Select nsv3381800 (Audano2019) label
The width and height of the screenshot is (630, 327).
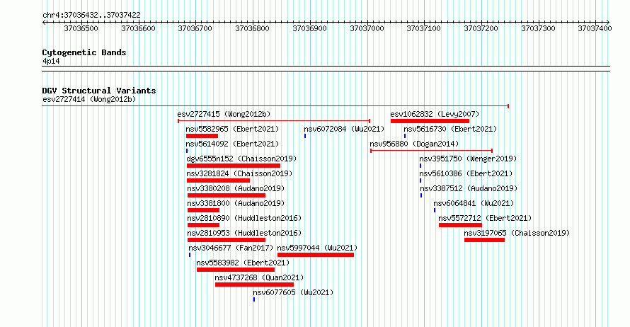(x=236, y=203)
